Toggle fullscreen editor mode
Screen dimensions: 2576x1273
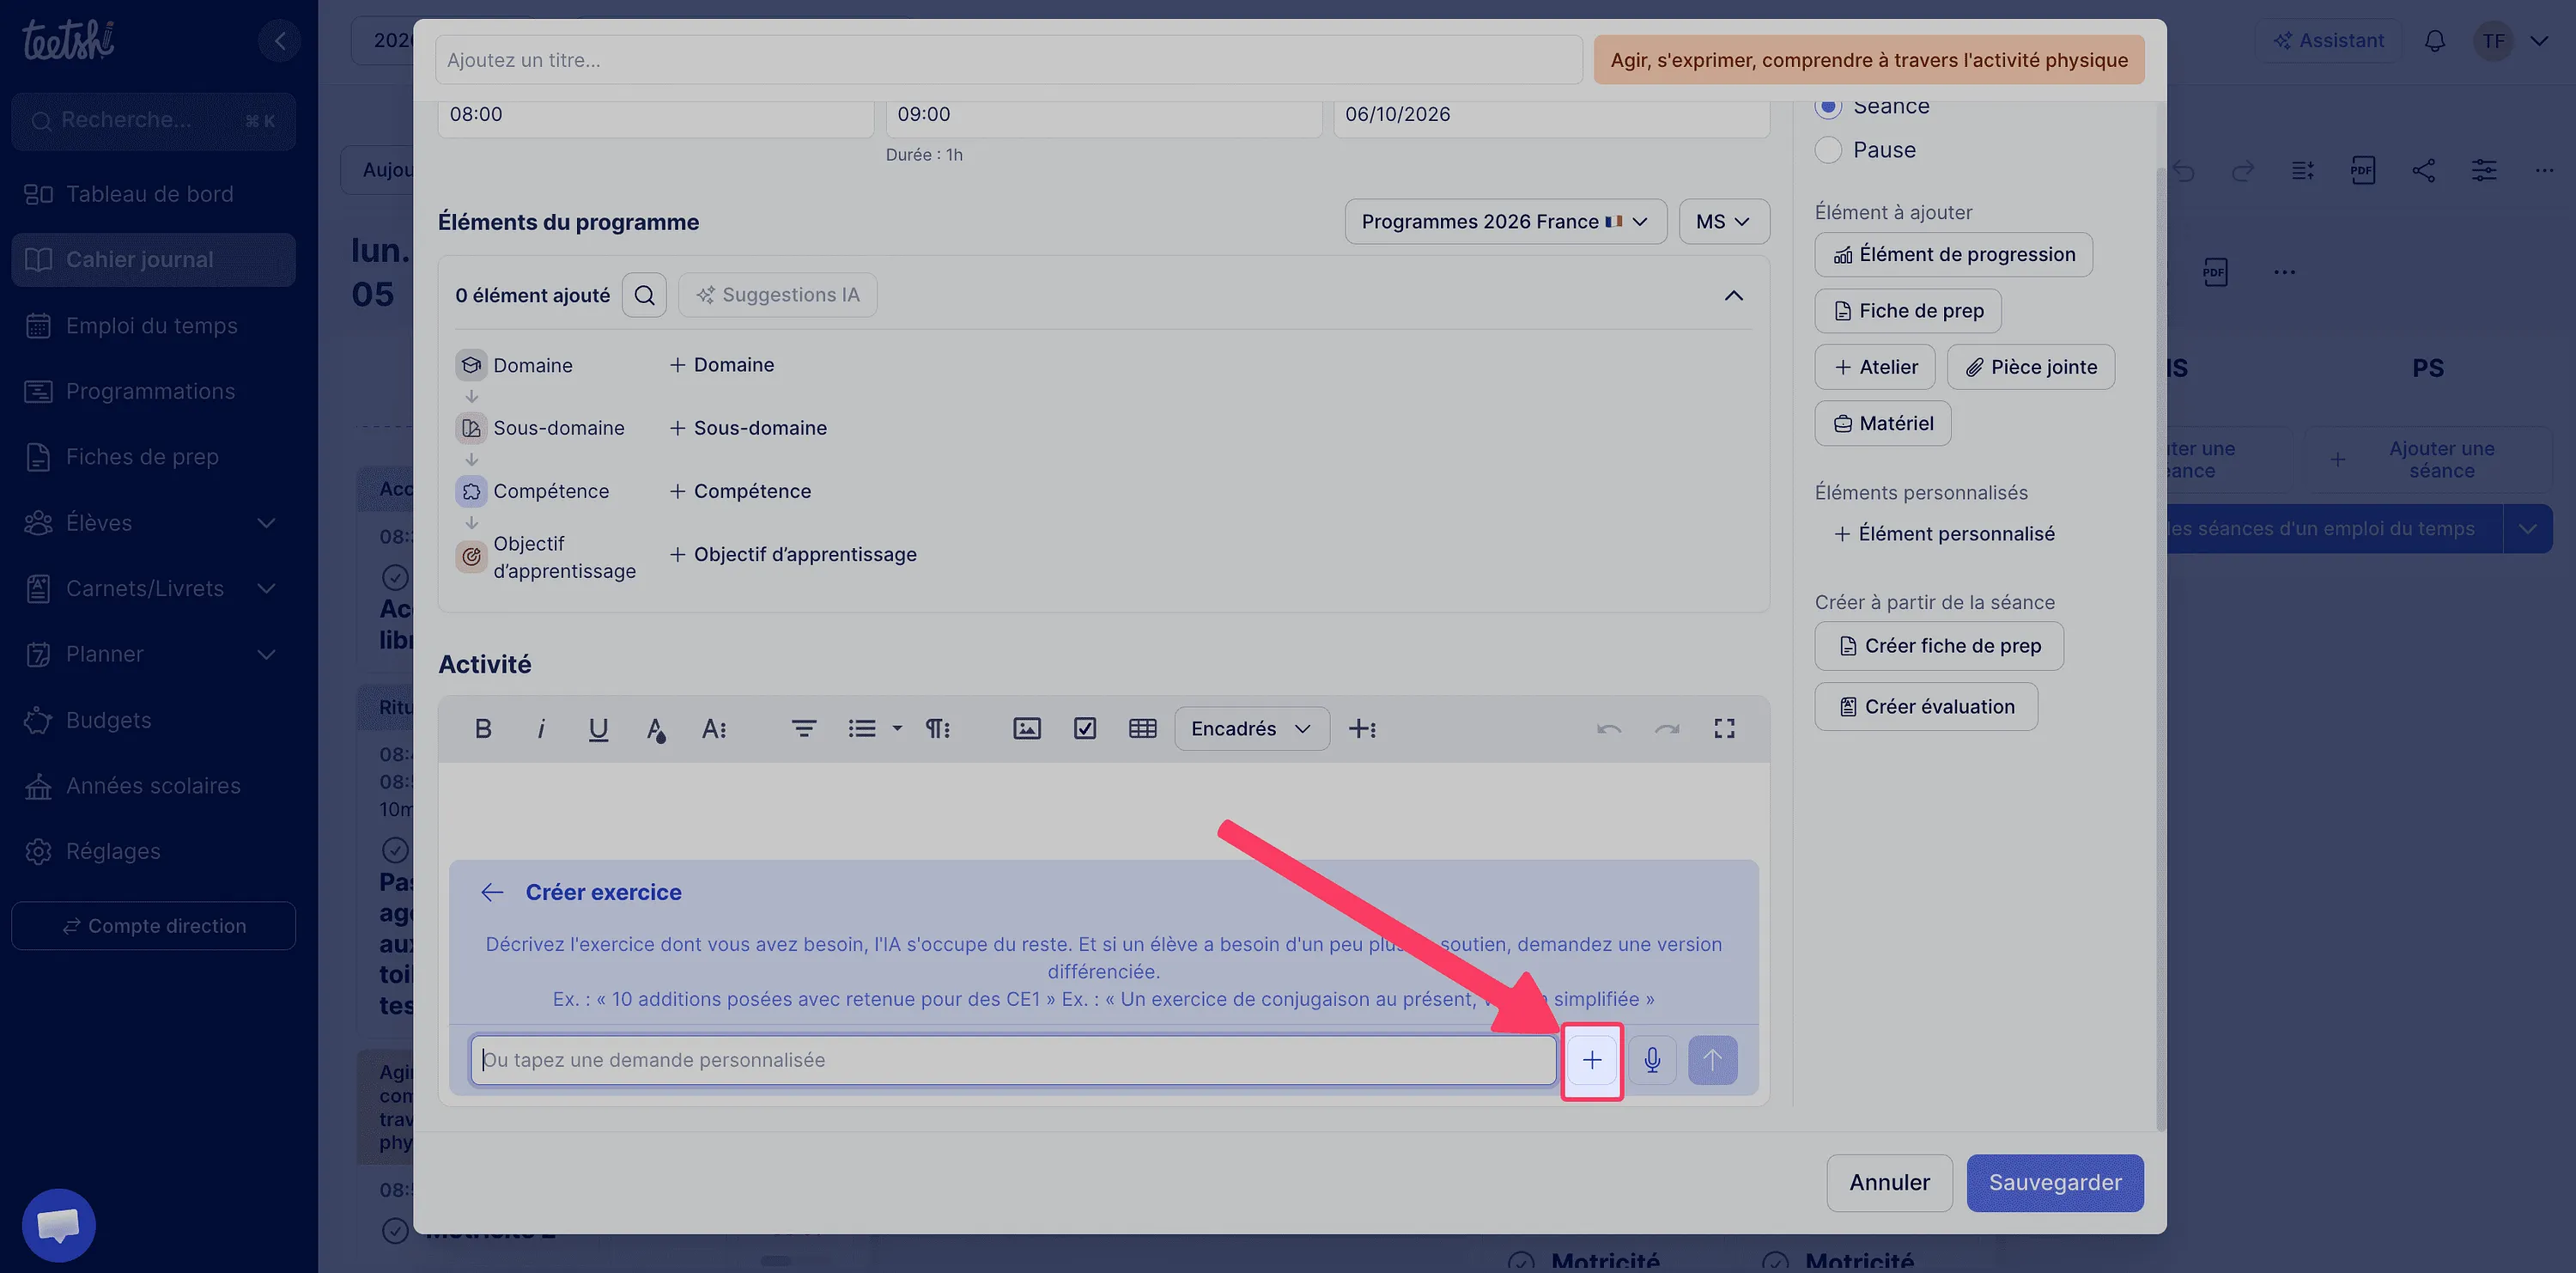[x=1724, y=728]
